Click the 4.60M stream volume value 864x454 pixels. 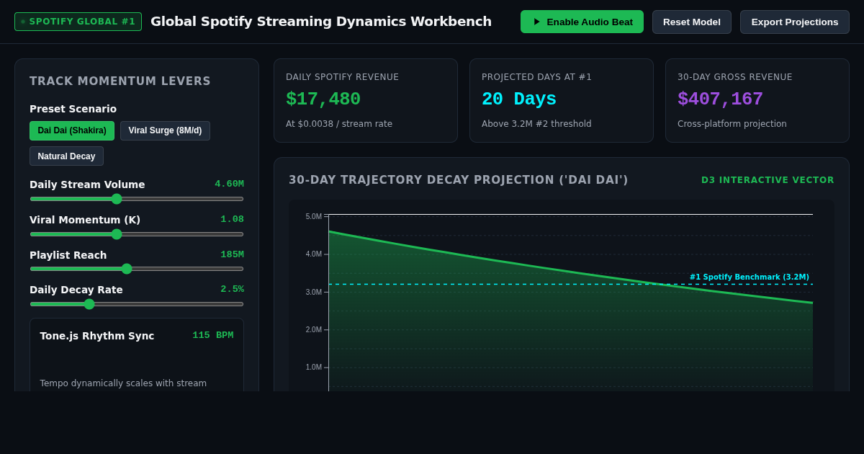(x=229, y=184)
